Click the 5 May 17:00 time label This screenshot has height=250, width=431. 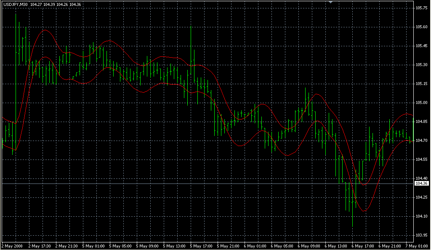click(x=201, y=245)
